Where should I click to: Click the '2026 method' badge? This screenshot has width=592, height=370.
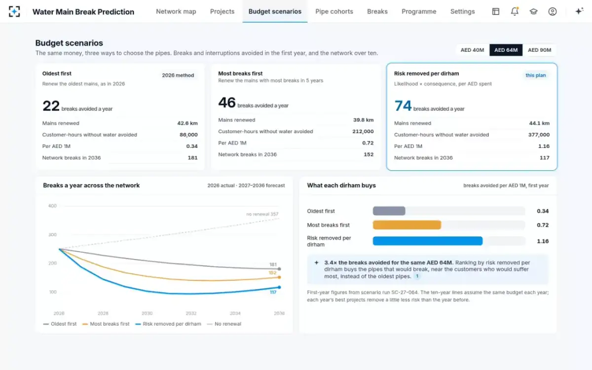pyautogui.click(x=178, y=75)
